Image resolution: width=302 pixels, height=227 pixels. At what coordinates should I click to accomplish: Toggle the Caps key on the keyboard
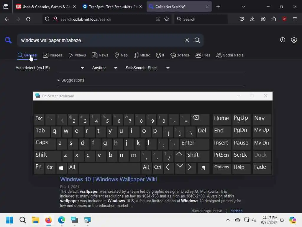(45, 143)
